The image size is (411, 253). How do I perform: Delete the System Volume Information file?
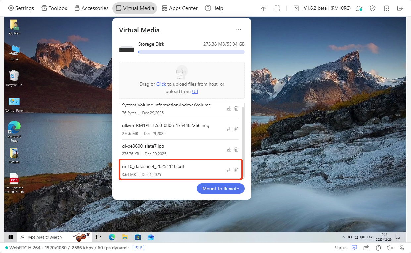tap(236, 108)
